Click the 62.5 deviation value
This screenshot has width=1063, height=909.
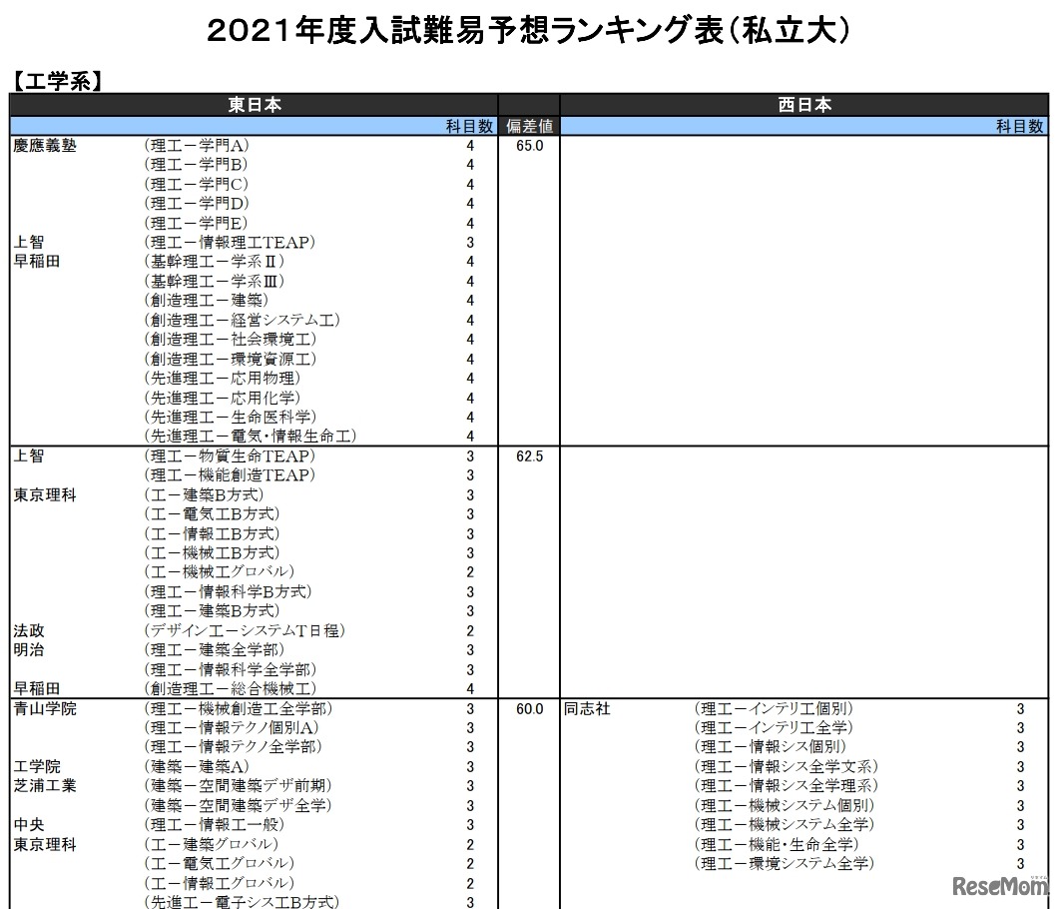(529, 456)
